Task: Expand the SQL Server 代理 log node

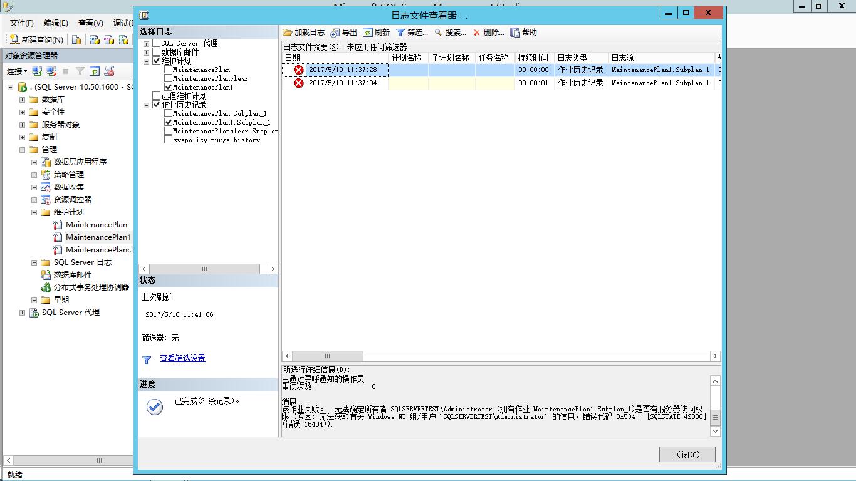Action: pyautogui.click(x=147, y=44)
